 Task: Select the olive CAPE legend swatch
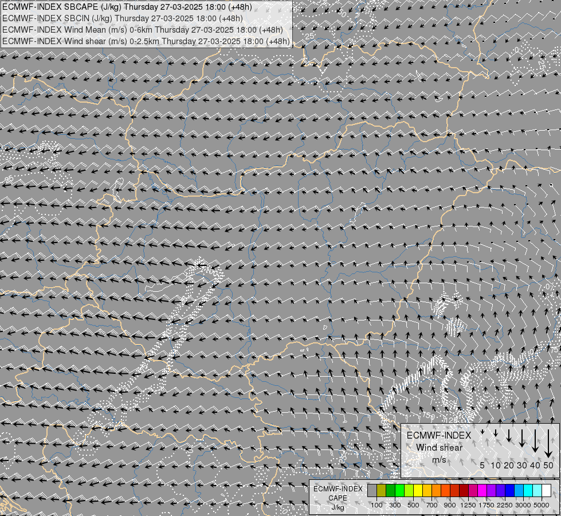pos(382,490)
